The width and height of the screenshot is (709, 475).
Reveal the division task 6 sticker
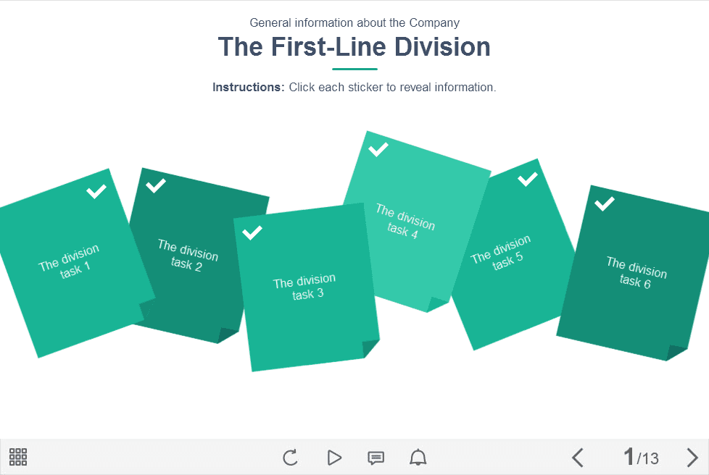click(x=636, y=272)
